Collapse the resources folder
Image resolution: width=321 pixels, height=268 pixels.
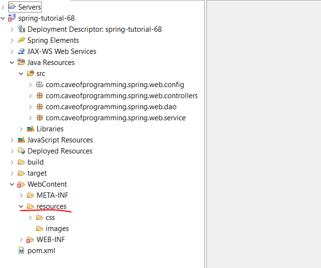(21, 206)
